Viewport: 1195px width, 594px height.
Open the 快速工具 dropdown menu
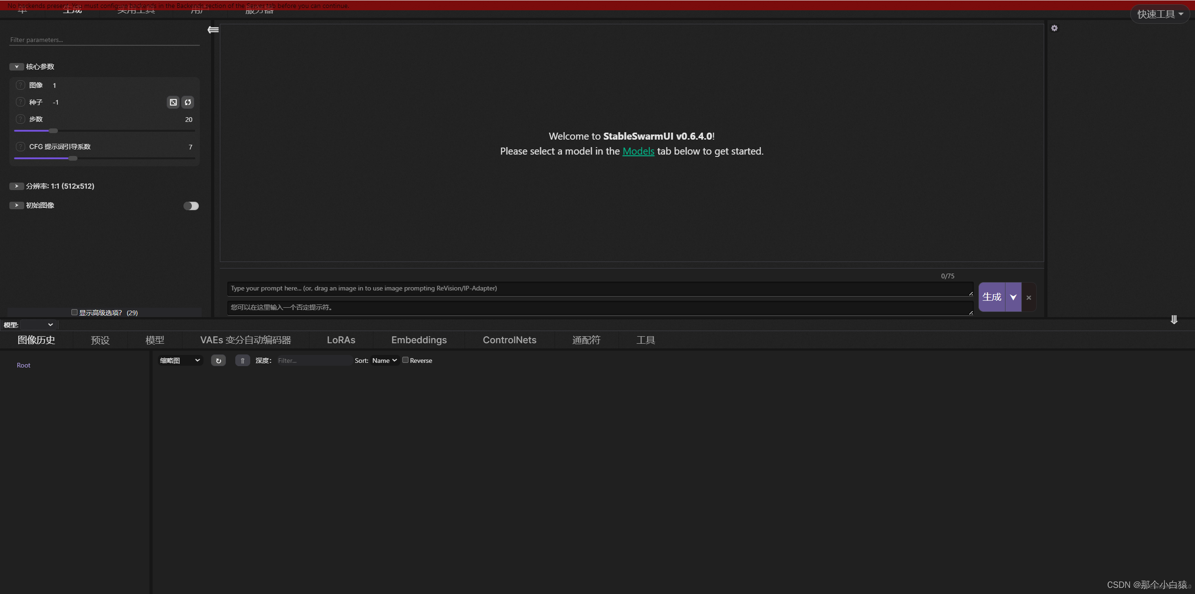[x=1160, y=14]
